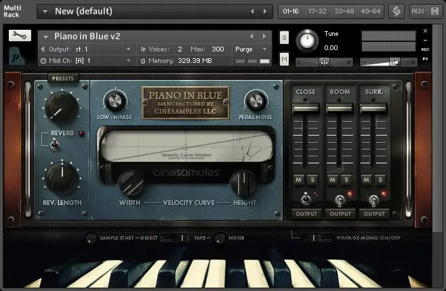Click the 'New (default)' multi name
446x291 pixels.
tap(83, 12)
